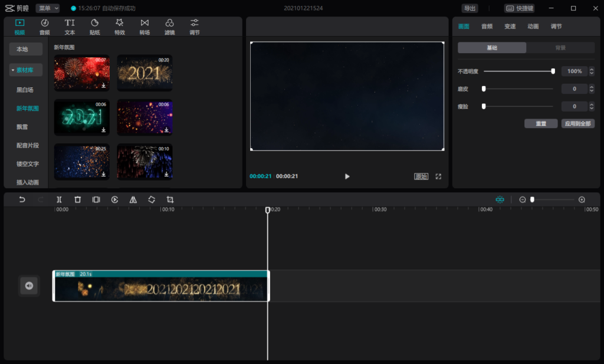This screenshot has width=604, height=364.
Task: Open the 贴纸 stickers tab
Action: tap(95, 27)
